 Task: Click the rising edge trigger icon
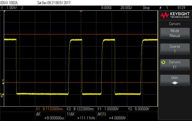pyautogui.click(x=160, y=8)
